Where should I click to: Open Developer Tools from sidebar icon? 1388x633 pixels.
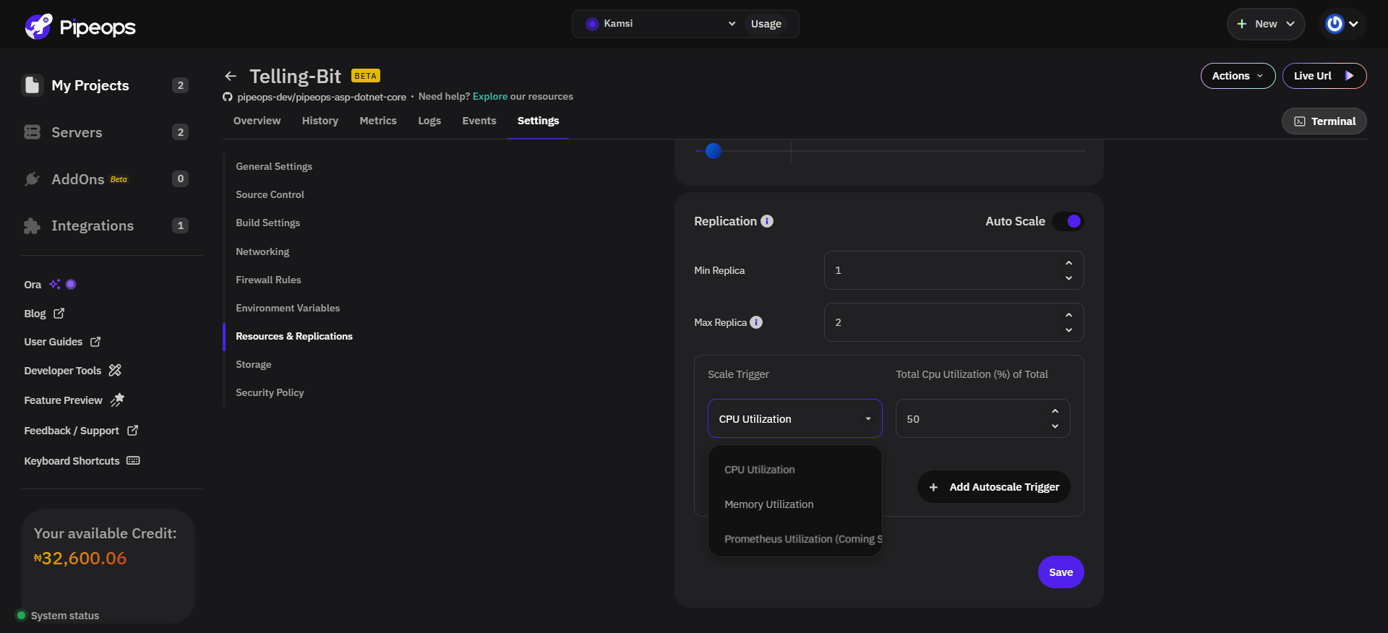[115, 371]
